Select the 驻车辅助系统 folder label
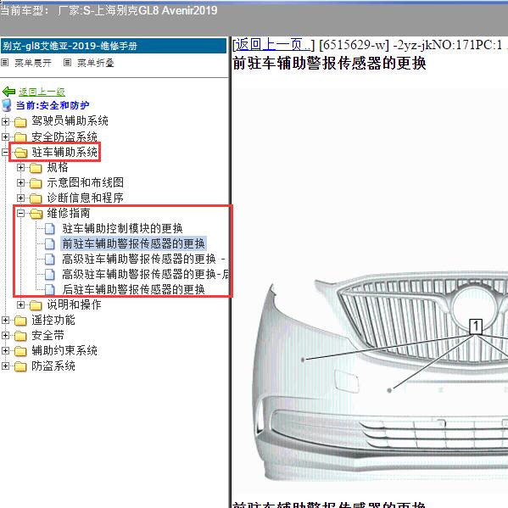This screenshot has width=508, height=508. point(64,152)
